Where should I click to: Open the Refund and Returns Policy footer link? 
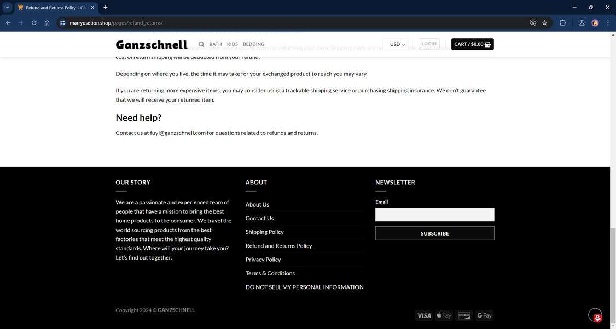tap(278, 246)
